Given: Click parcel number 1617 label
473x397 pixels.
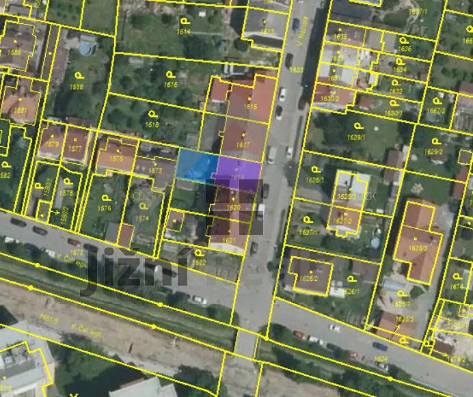Looking at the screenshot, I should coord(243,145).
